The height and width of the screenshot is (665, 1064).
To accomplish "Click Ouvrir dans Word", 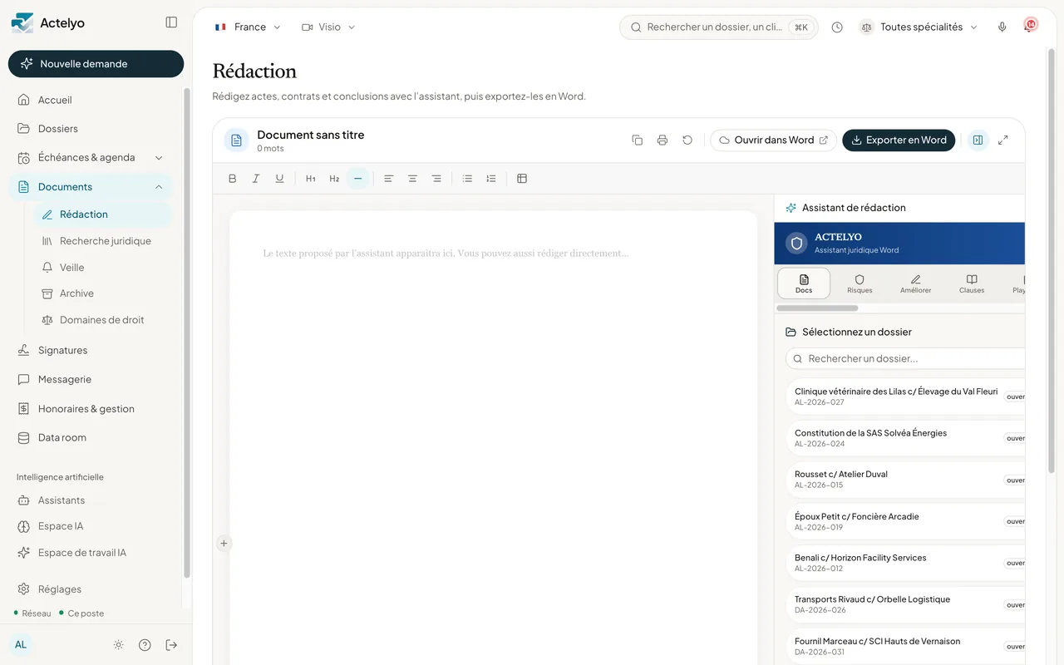I will point(773,140).
